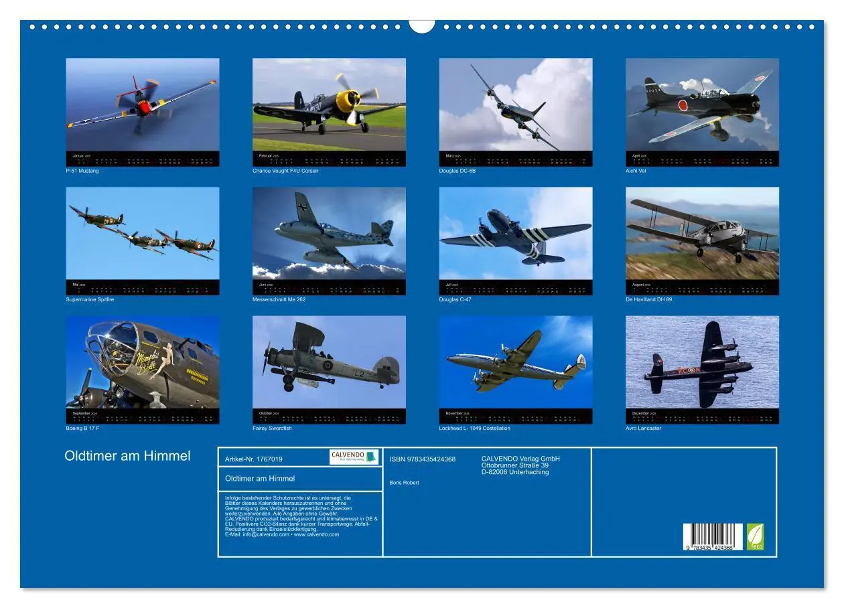Image resolution: width=844 pixels, height=608 pixels.
Task: Click the De Havilland DH 89 biplane photo
Action: click(702, 233)
